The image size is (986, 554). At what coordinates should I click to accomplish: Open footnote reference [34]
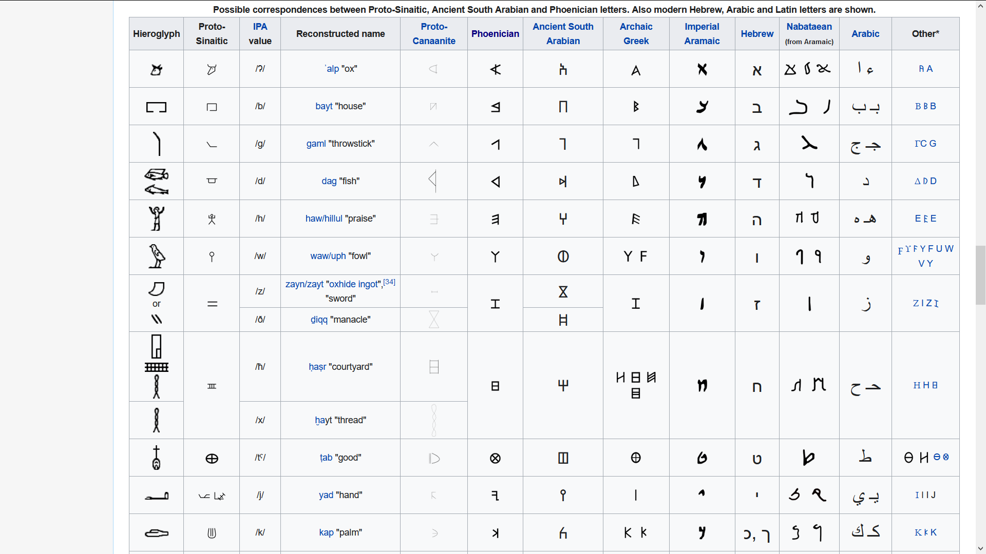point(389,282)
